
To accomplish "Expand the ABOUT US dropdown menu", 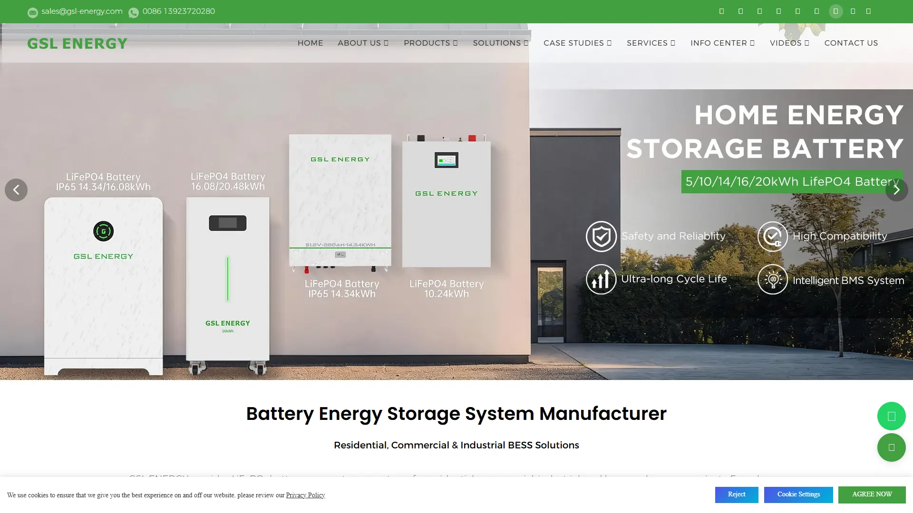I will pos(363,43).
